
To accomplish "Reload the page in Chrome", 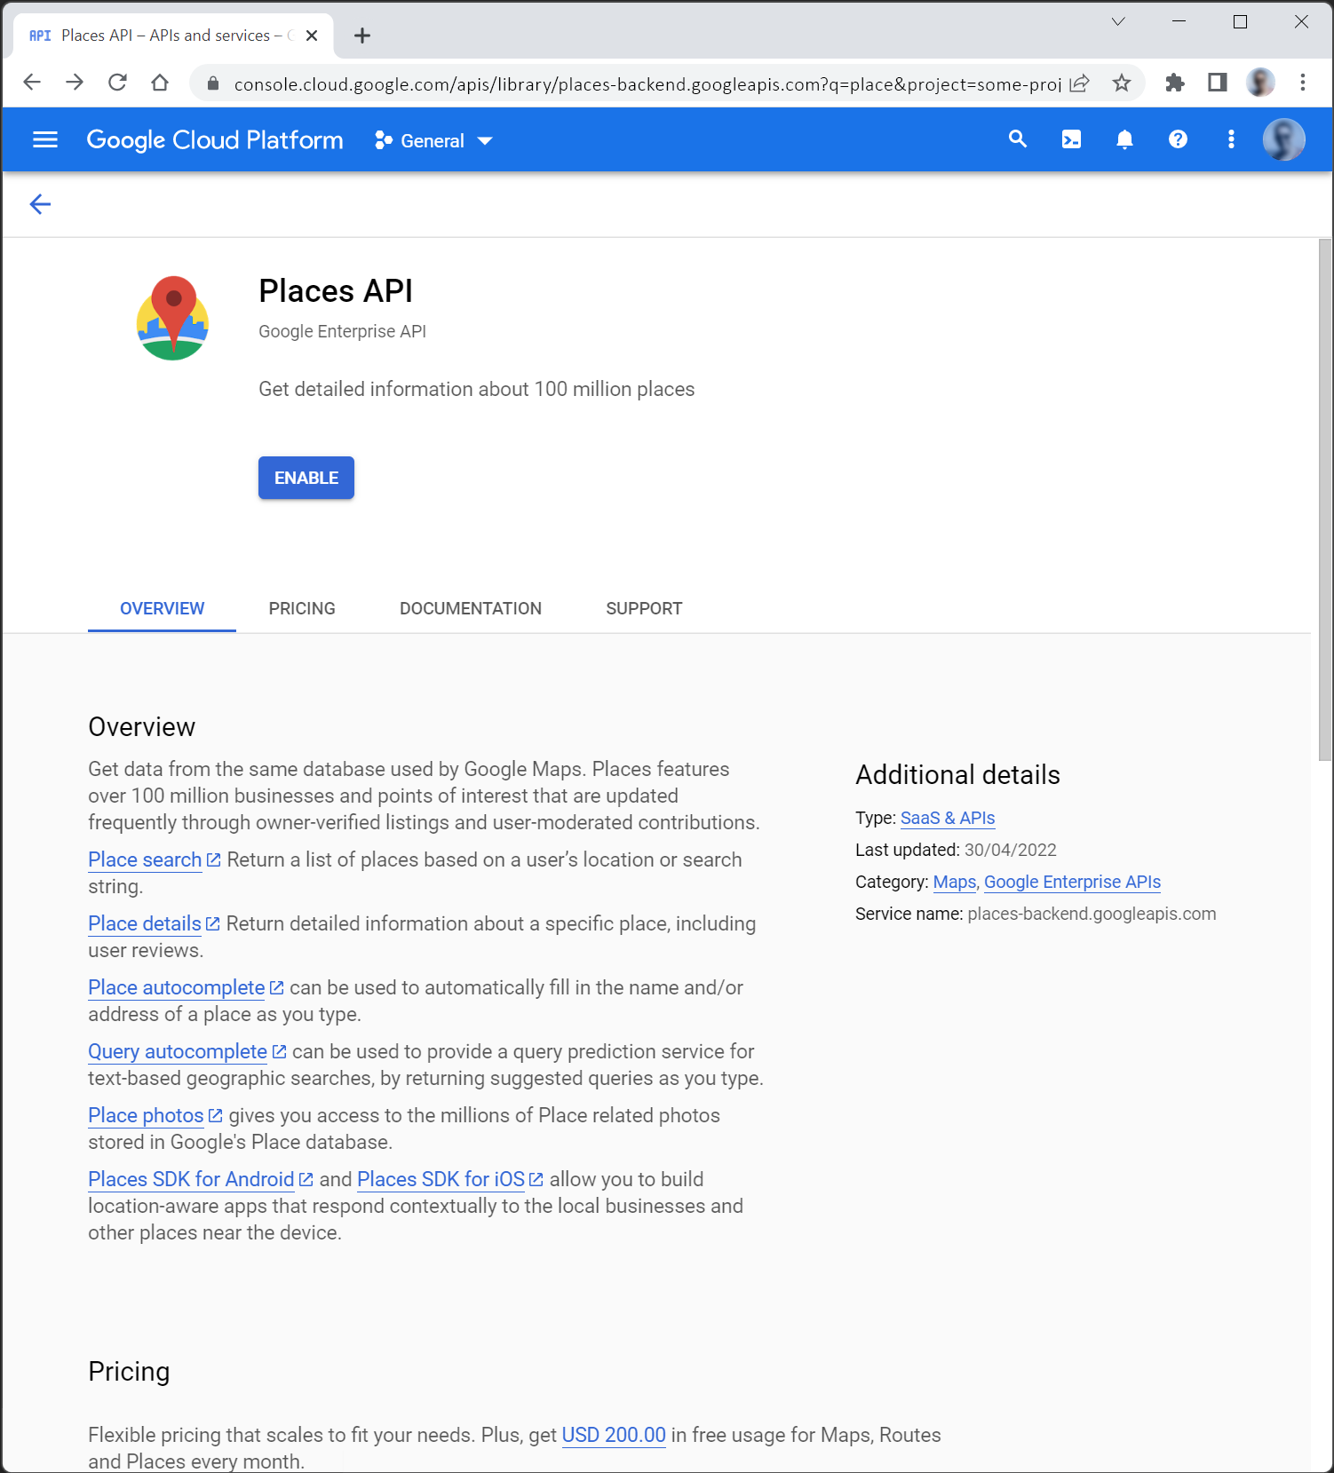I will [x=117, y=83].
